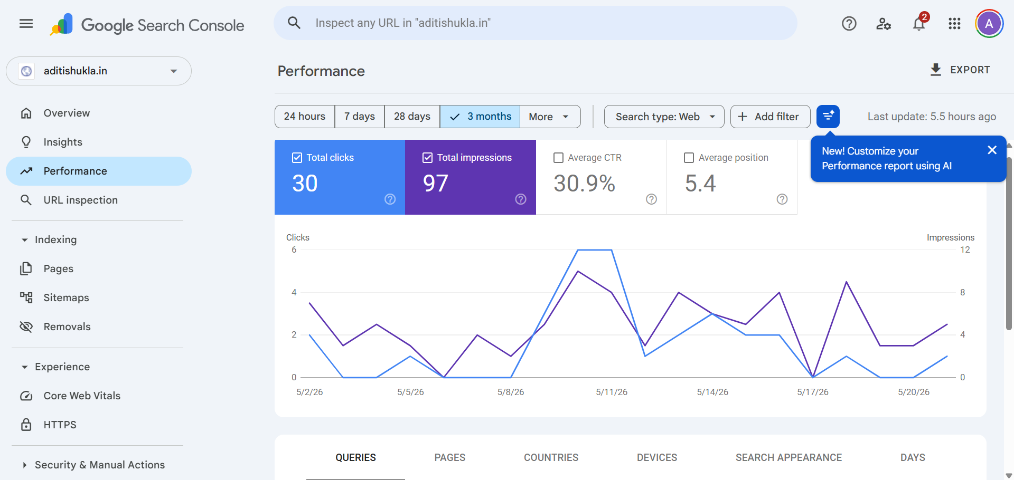Click the Add filter button

click(770, 117)
